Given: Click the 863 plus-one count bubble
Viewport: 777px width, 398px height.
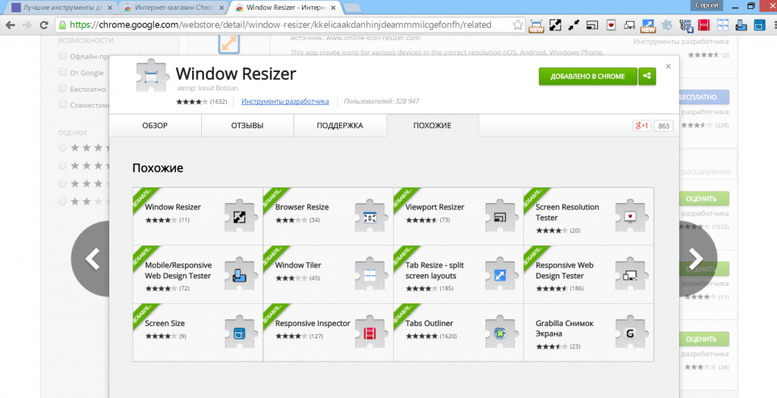Looking at the screenshot, I should click(x=663, y=126).
